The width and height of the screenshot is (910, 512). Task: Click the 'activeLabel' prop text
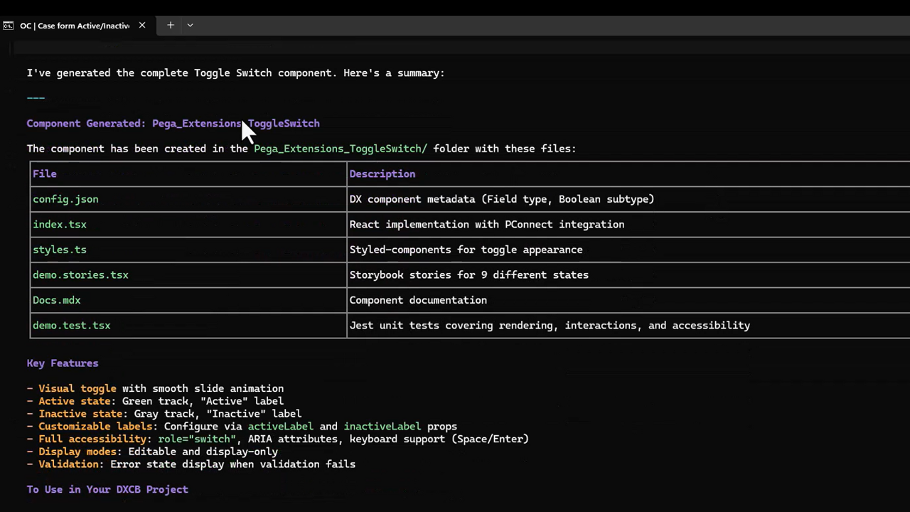coord(280,427)
